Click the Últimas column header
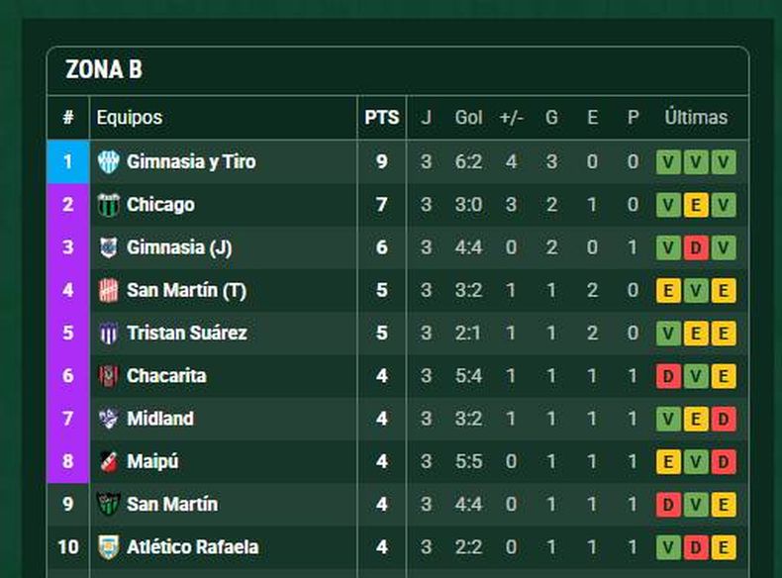Screen dimensions: 782x578 pyautogui.click(x=696, y=118)
